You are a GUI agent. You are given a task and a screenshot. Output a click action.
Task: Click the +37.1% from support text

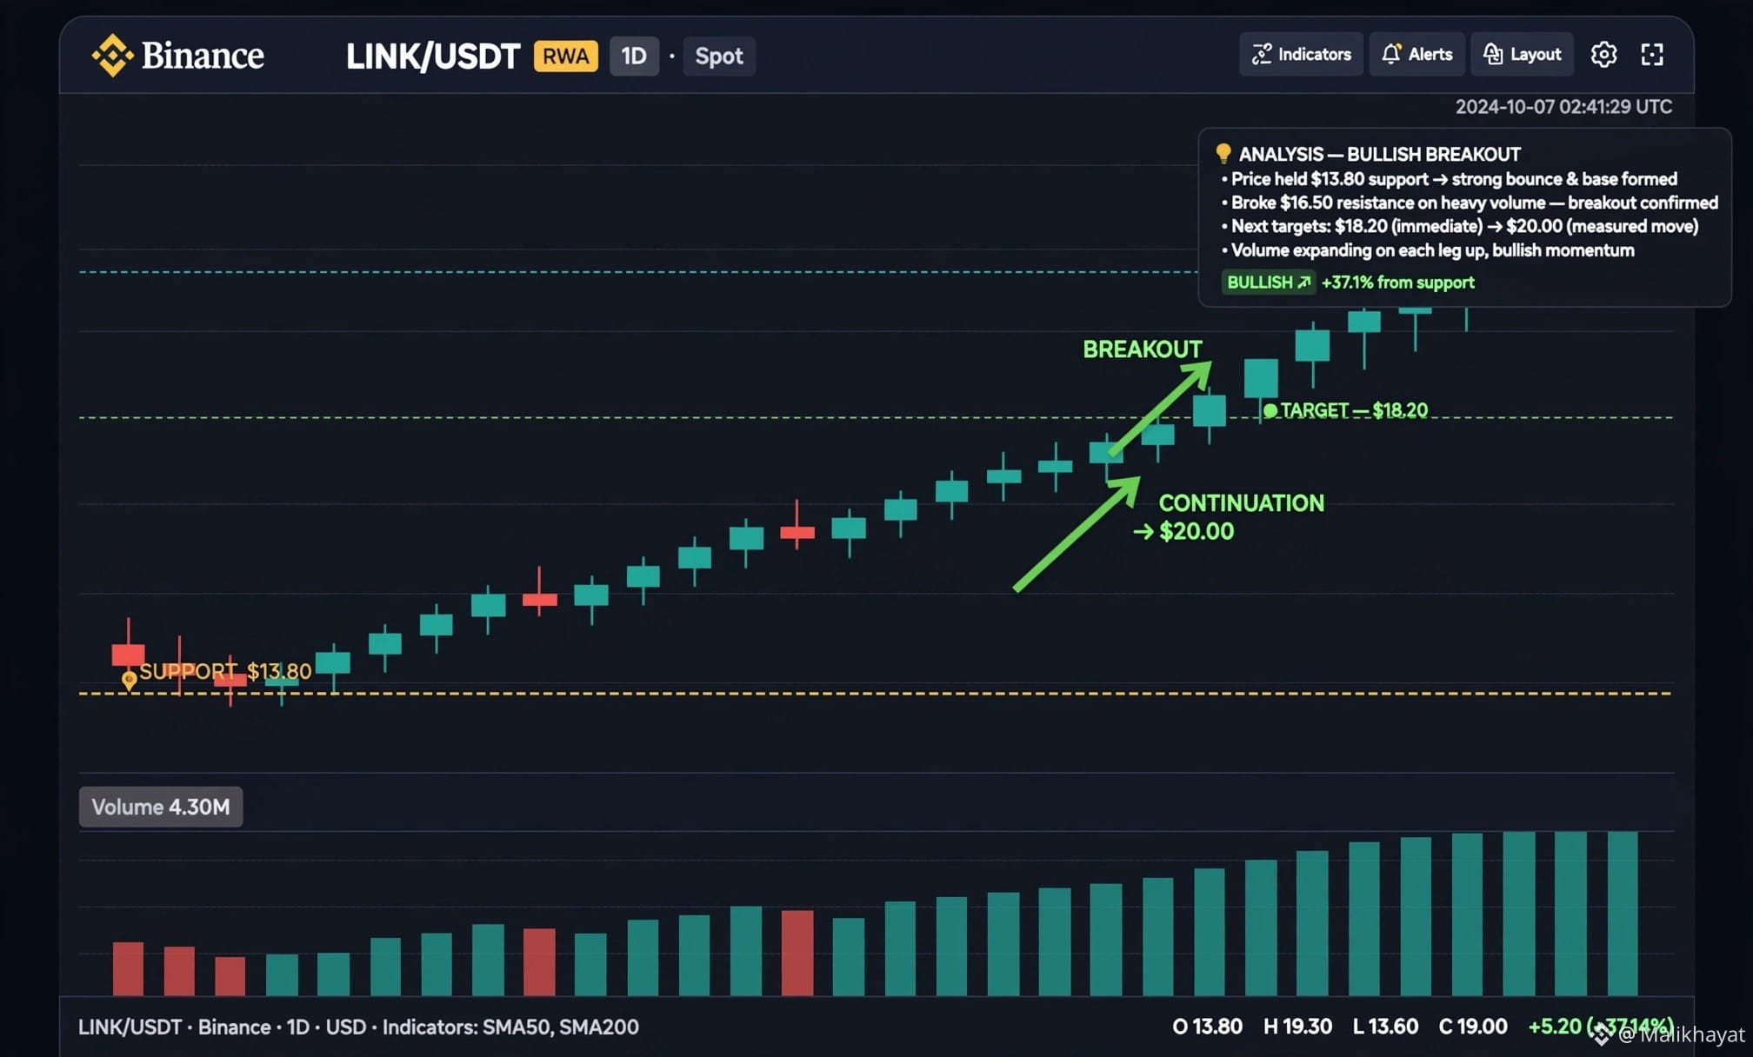pyautogui.click(x=1398, y=283)
